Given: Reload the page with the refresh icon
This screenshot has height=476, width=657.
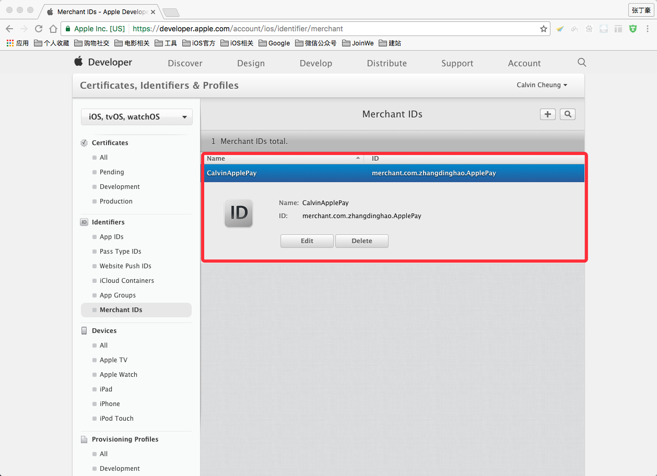Looking at the screenshot, I should coord(39,29).
